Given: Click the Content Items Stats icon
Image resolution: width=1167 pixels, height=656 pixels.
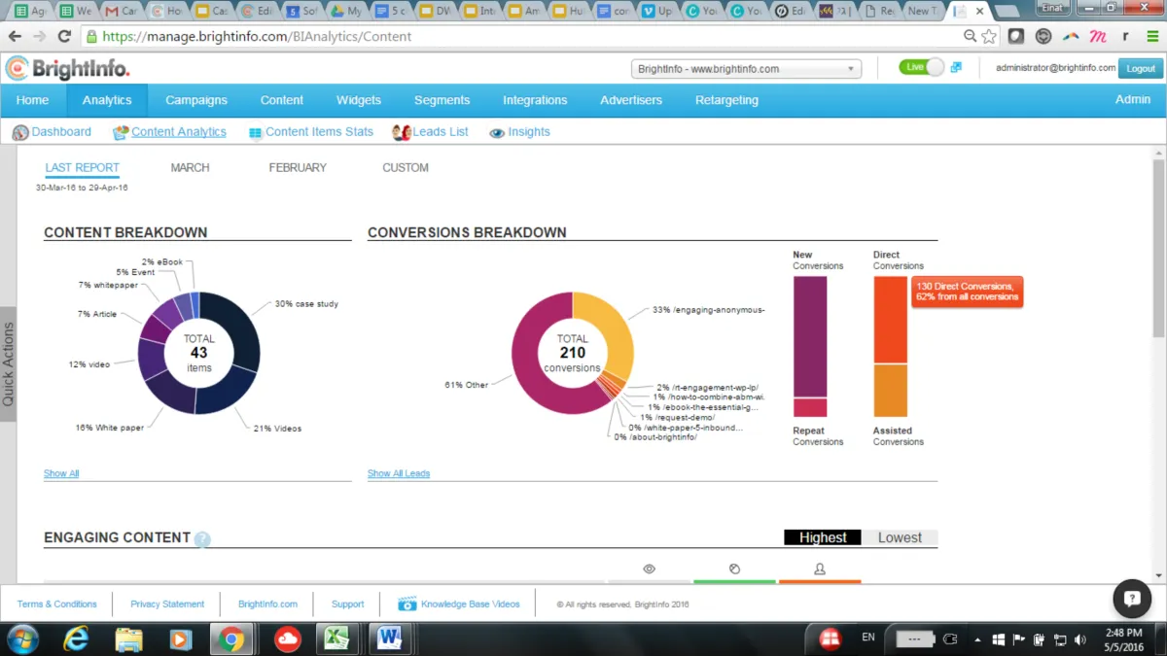Looking at the screenshot, I should [x=255, y=133].
